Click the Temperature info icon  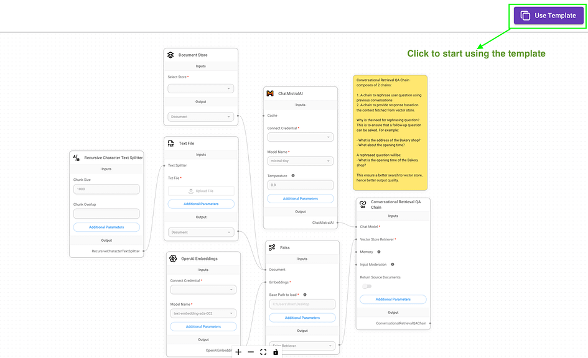(293, 176)
